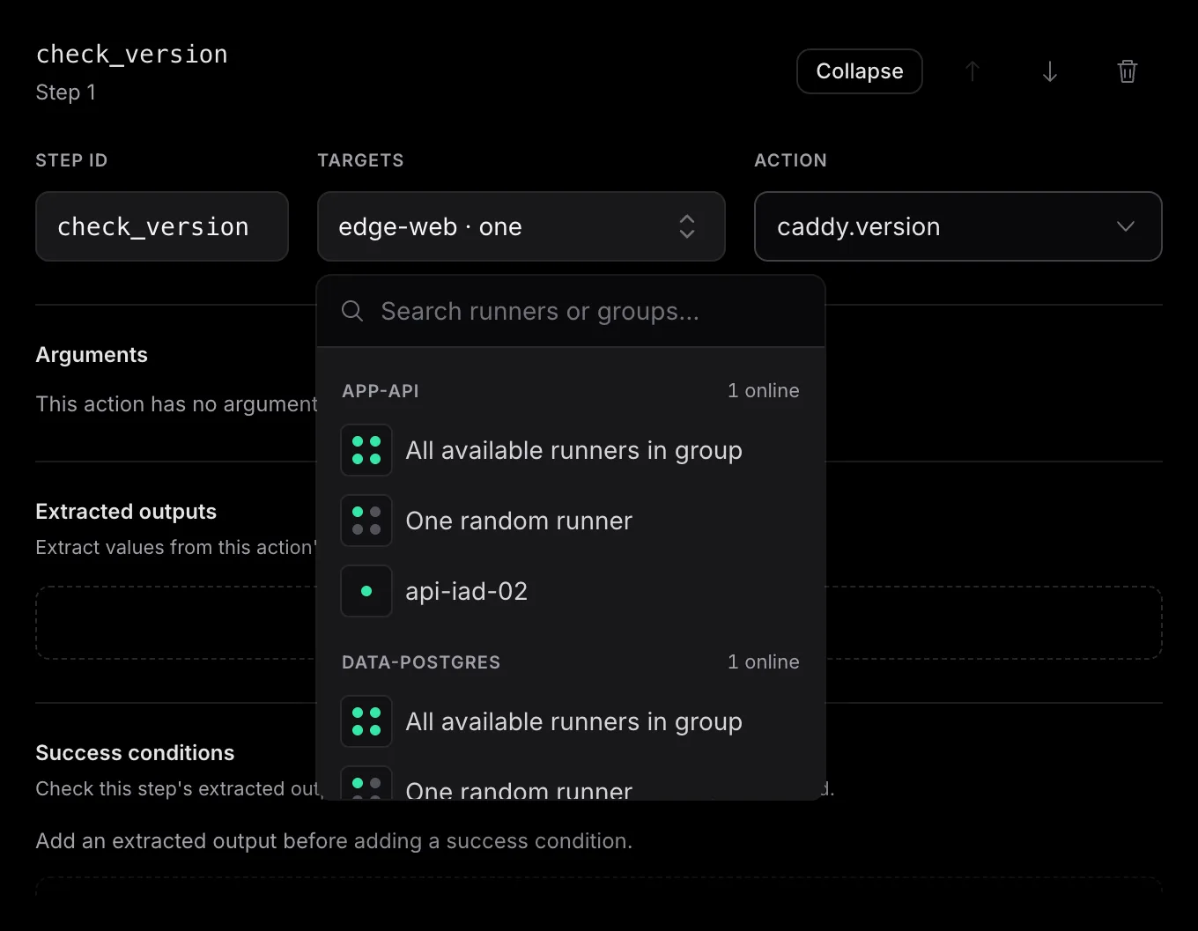Click the check_version step title
Image resolution: width=1198 pixels, height=931 pixels.
[132, 55]
